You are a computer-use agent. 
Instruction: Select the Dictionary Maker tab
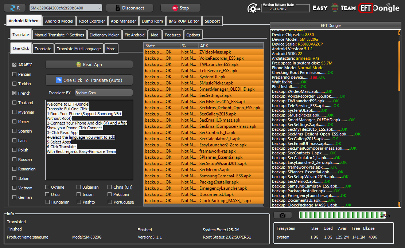point(104,35)
